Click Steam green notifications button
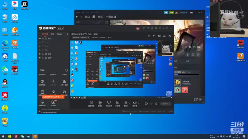This screenshot has height=139, width=248. [x=171, y=13]
